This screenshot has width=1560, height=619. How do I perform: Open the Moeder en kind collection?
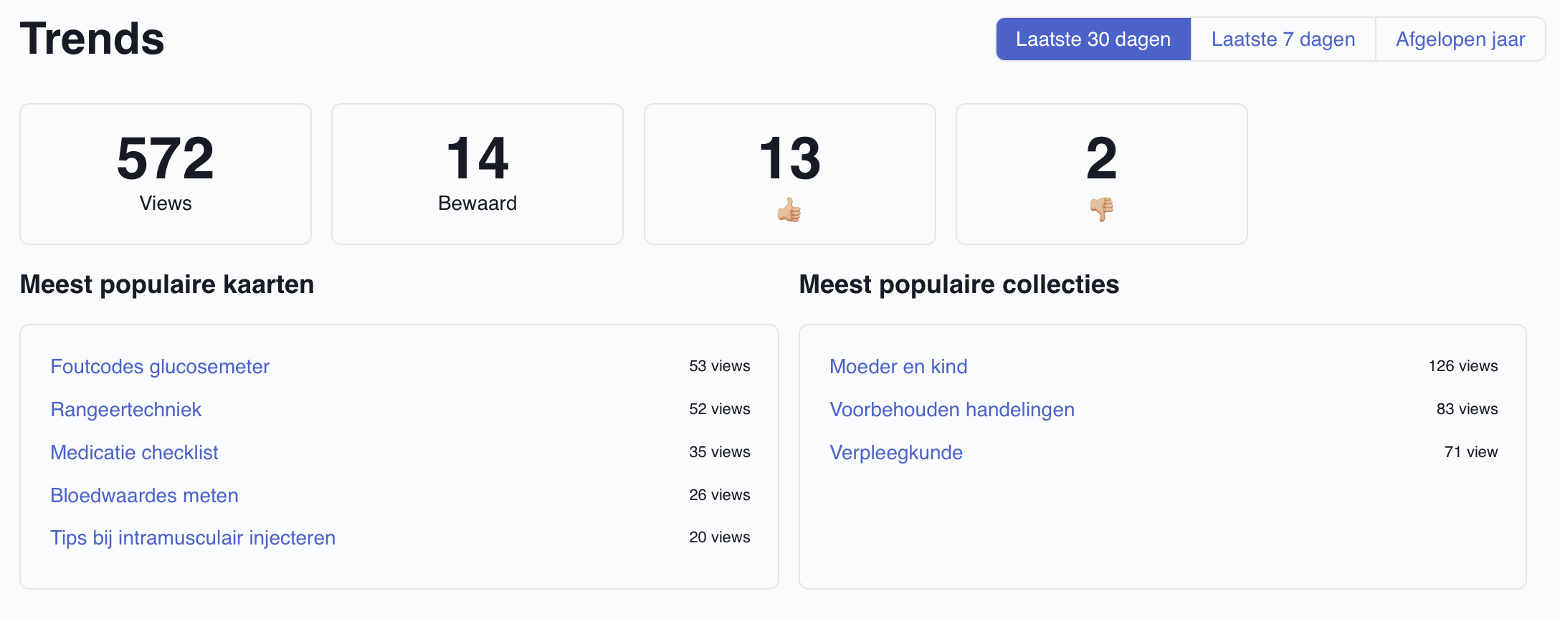coord(898,366)
